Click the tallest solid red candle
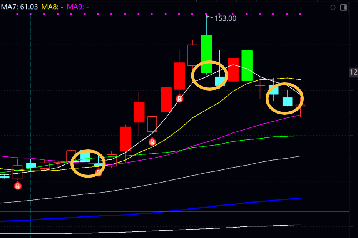The image size is (358, 238). tap(179, 76)
